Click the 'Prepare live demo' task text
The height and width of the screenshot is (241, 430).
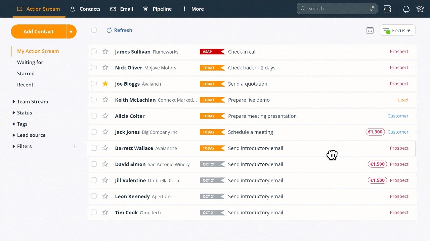pyautogui.click(x=249, y=100)
